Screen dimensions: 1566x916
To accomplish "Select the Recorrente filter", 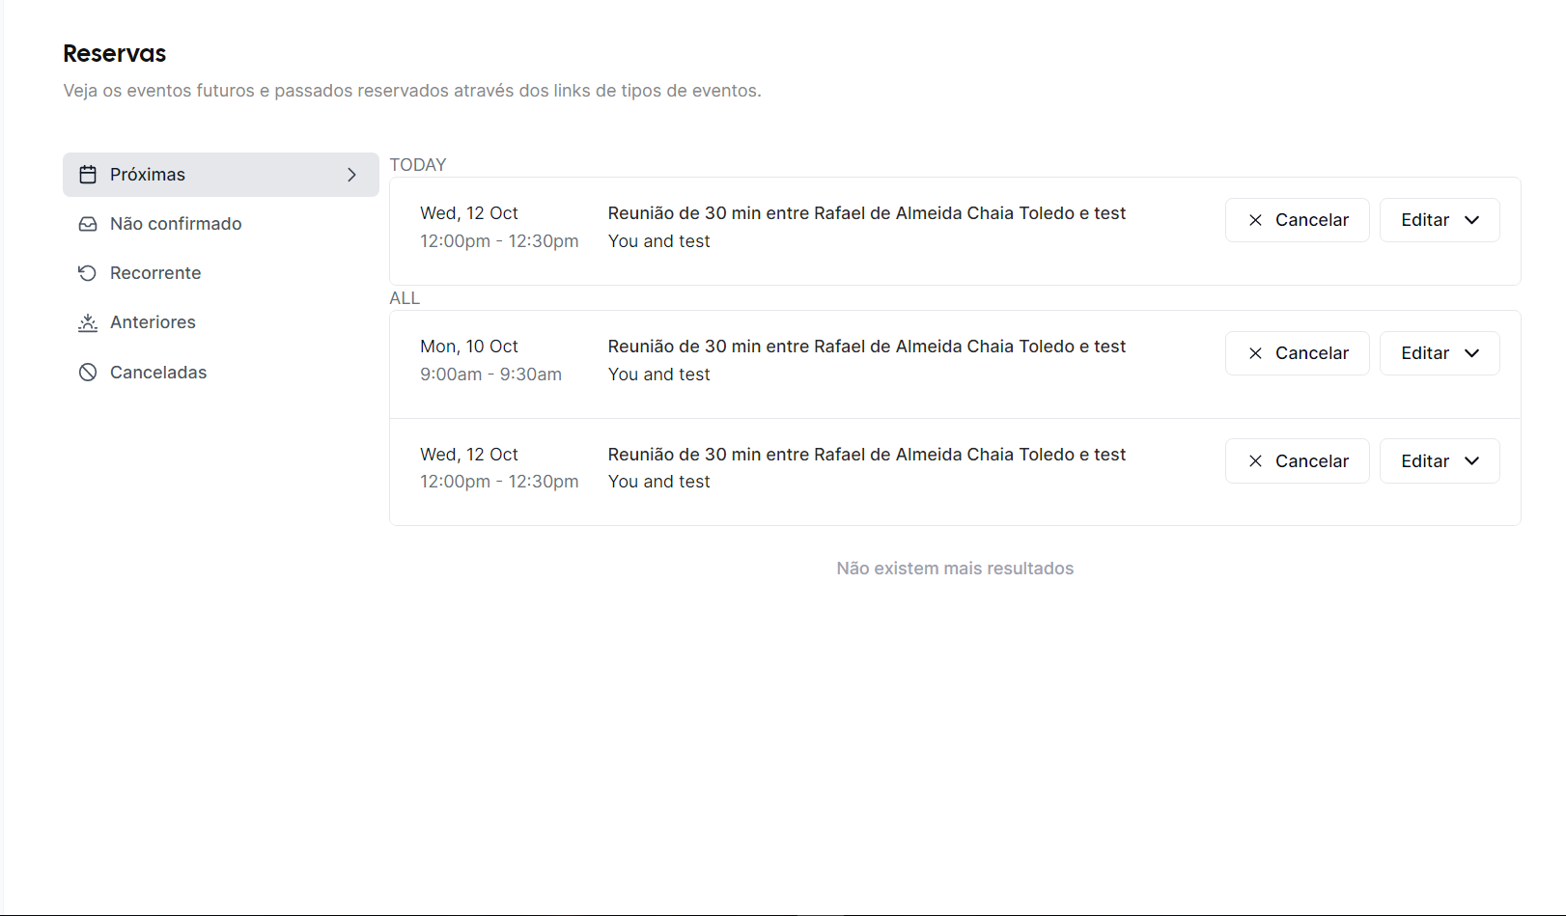I will tap(154, 272).
